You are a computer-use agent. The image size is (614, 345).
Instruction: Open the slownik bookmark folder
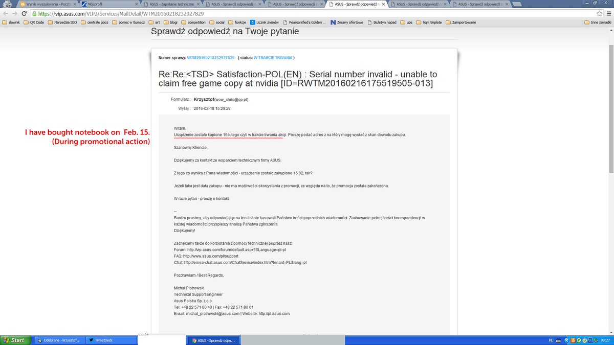click(11, 22)
